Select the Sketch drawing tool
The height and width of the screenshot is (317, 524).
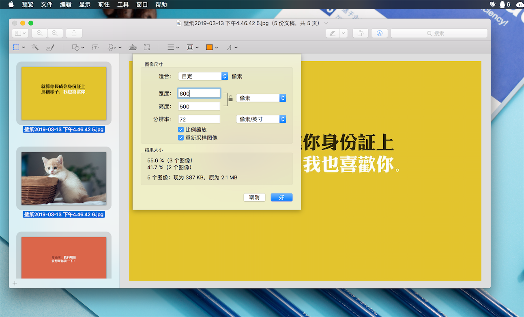50,47
